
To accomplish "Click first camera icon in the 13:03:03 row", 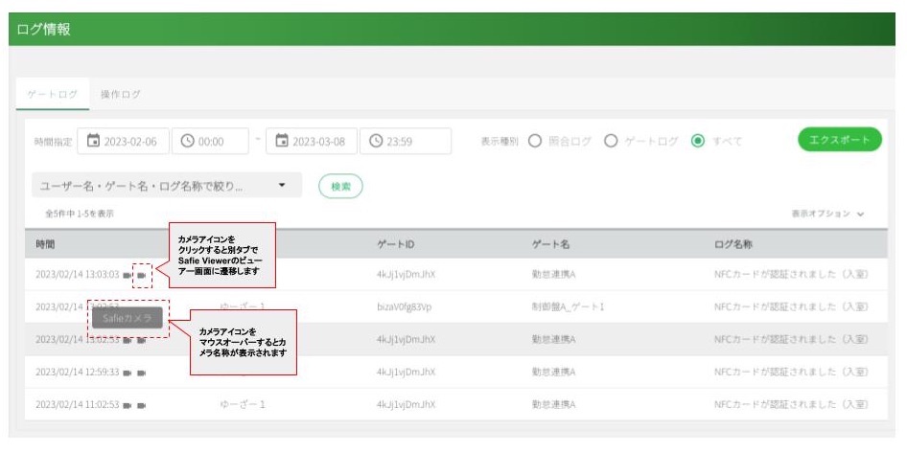I will 128,276.
